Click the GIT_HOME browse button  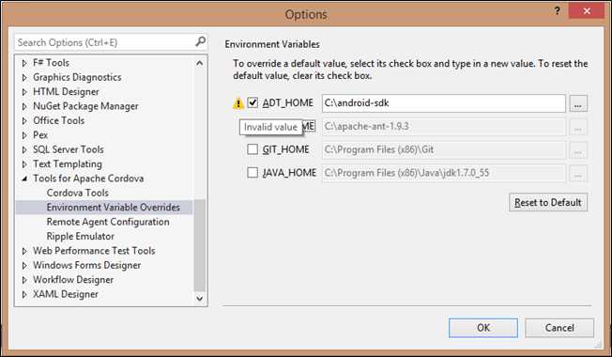578,149
